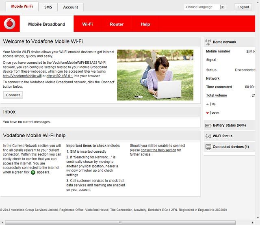Screen dimensions: 260x225
Task: Click the Connect button
Action: (13, 95)
